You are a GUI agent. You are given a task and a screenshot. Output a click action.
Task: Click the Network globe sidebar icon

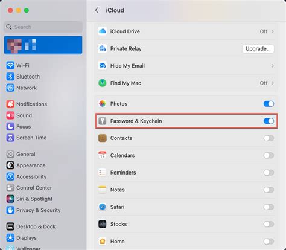[x=10, y=88]
